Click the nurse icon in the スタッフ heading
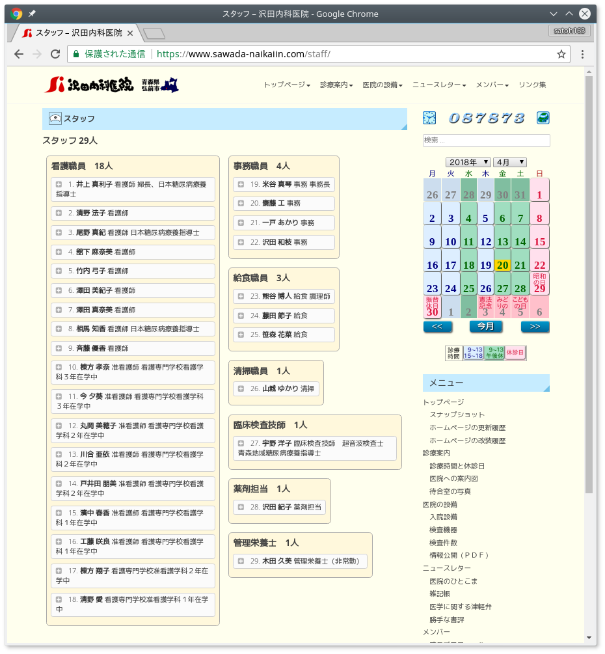The height and width of the screenshot is (654, 605). pos(55,119)
